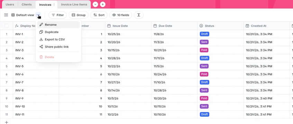This screenshot has height=124, width=293.
Task: Open the Sort options
Action: [x=99, y=15]
